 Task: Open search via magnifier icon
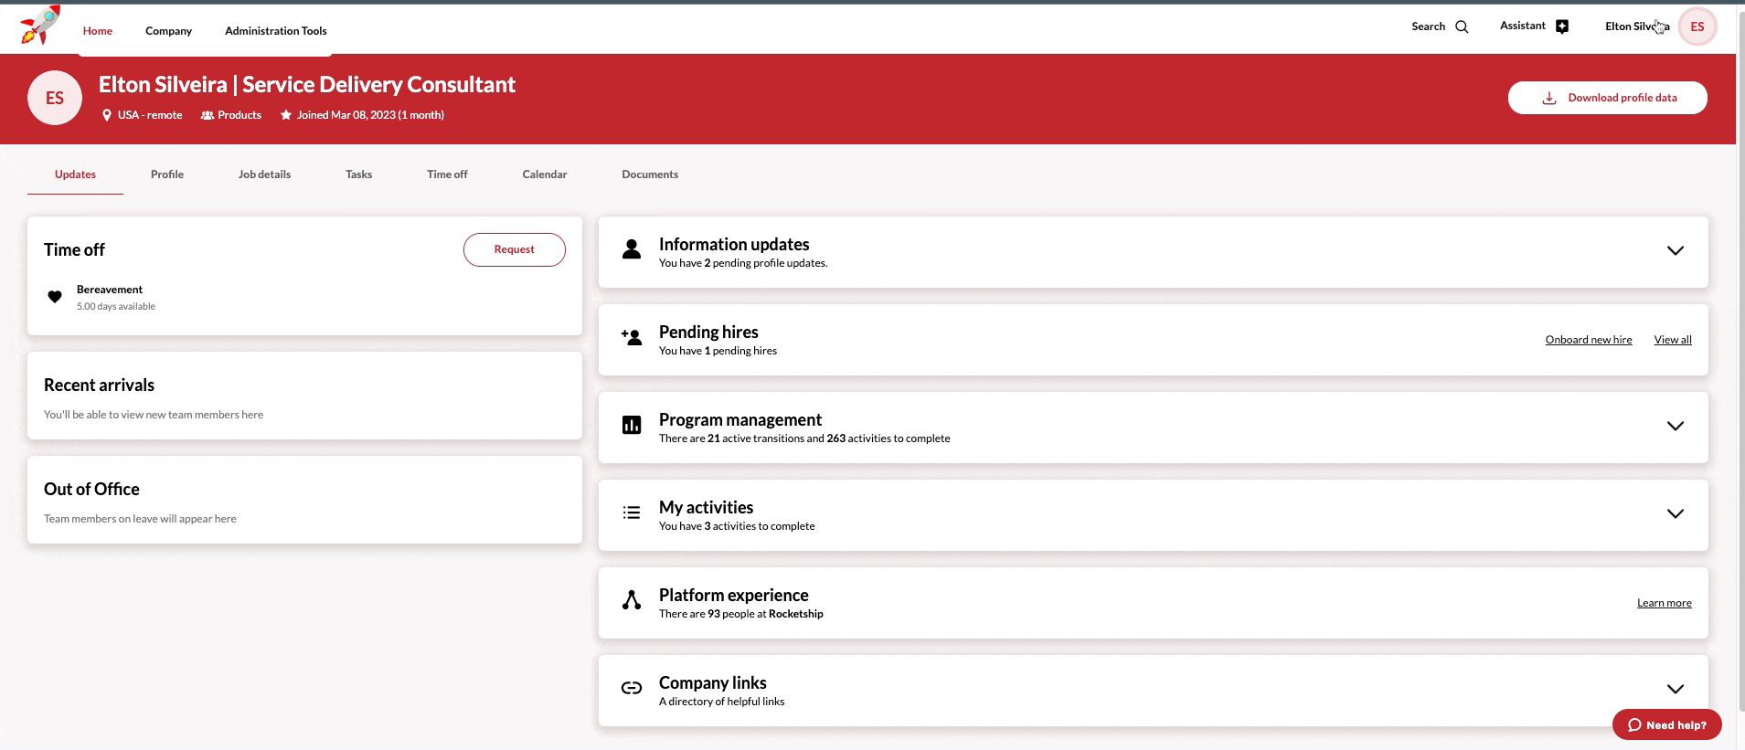[1462, 27]
